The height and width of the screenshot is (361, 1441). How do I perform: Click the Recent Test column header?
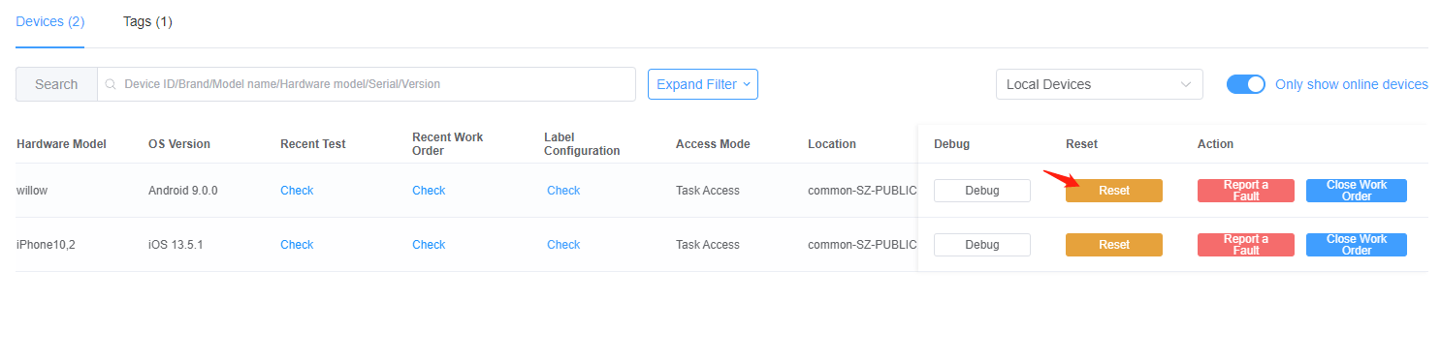click(x=313, y=144)
